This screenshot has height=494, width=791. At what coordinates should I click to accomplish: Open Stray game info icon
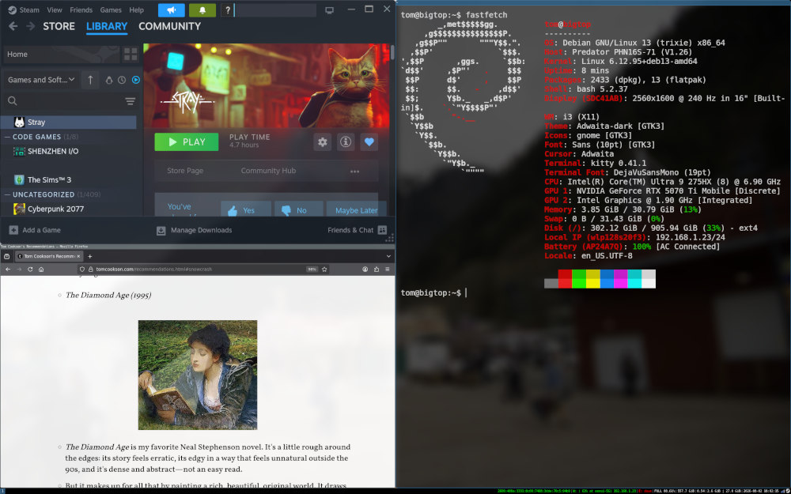click(346, 142)
